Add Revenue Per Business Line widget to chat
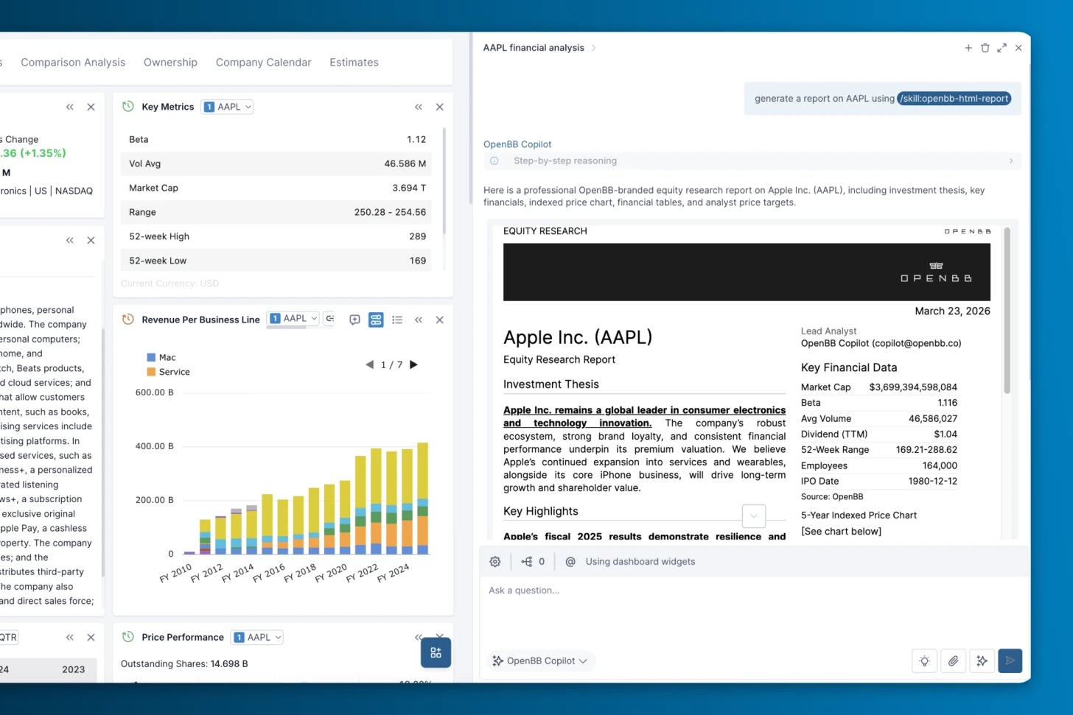Image resolution: width=1073 pixels, height=715 pixels. (354, 320)
